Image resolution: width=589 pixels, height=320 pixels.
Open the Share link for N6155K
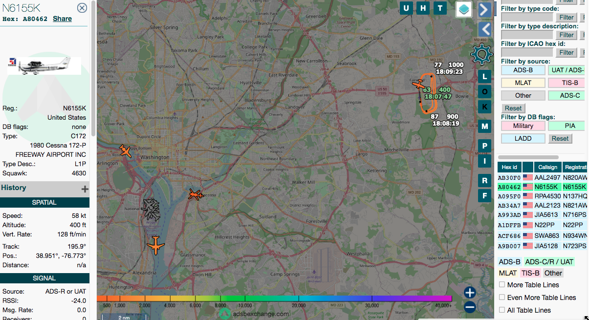pos(62,19)
